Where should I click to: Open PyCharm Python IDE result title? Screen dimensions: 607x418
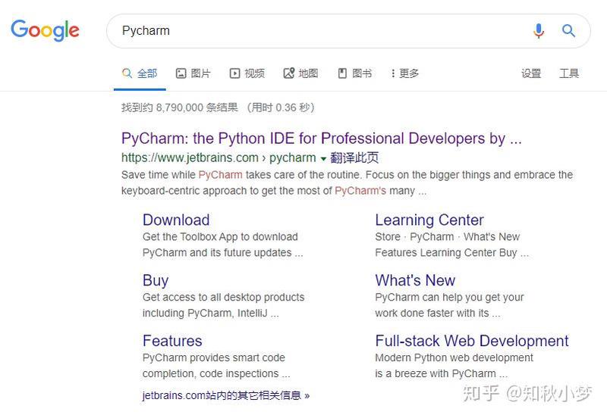(x=321, y=139)
